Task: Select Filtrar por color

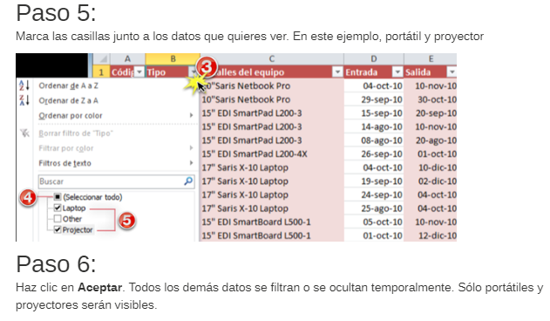Action: point(66,148)
